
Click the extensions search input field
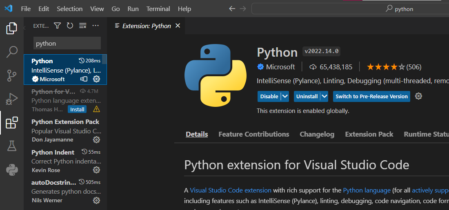point(67,43)
